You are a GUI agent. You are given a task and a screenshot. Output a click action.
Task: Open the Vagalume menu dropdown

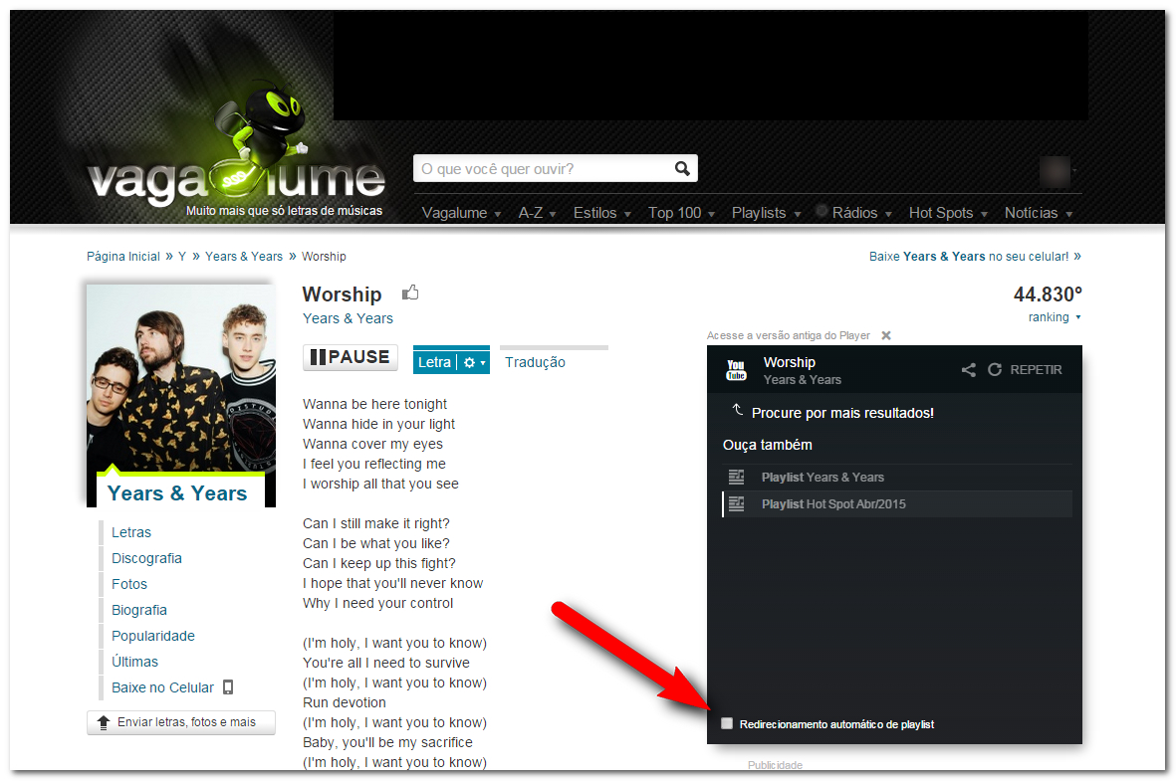pyautogui.click(x=461, y=213)
